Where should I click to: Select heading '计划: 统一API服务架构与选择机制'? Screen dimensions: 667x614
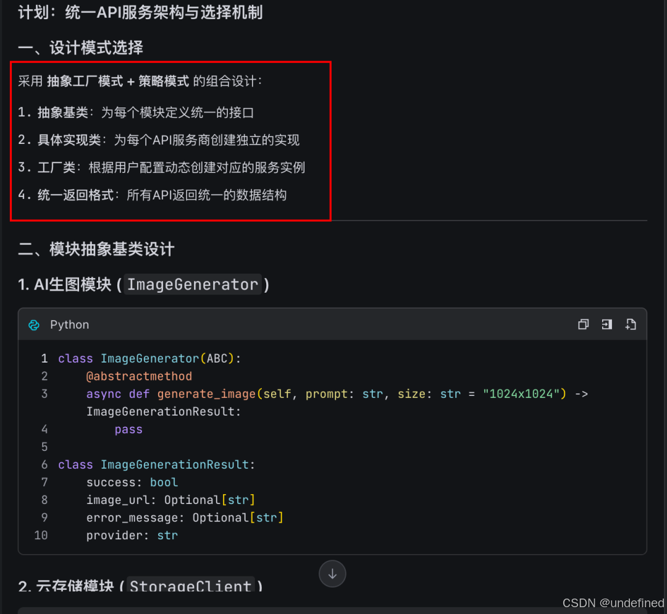(140, 12)
